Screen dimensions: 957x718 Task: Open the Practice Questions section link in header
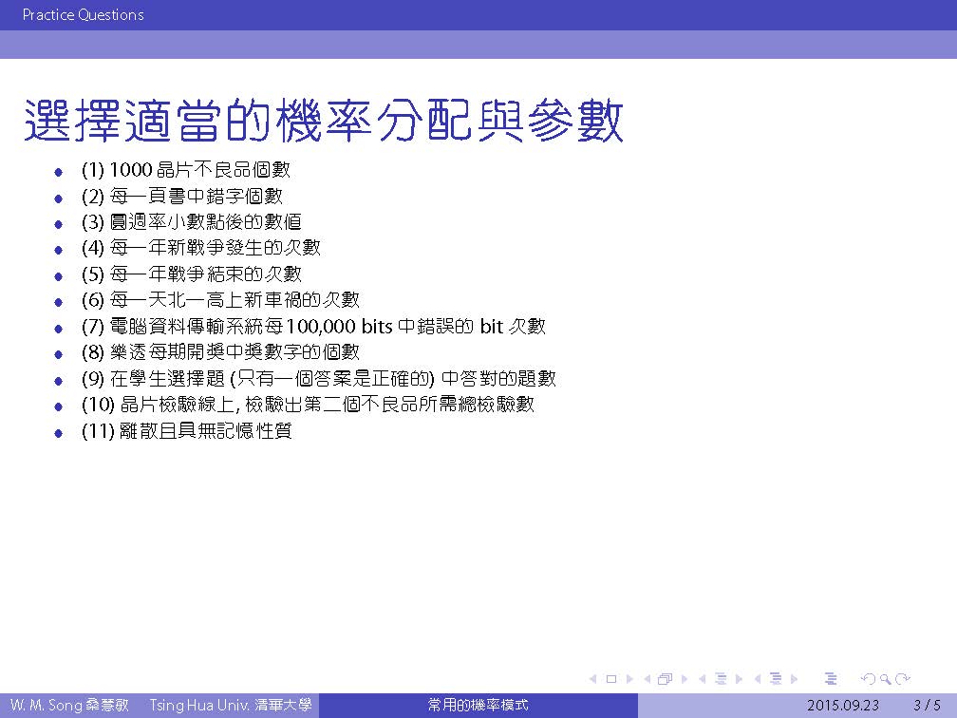click(x=84, y=15)
